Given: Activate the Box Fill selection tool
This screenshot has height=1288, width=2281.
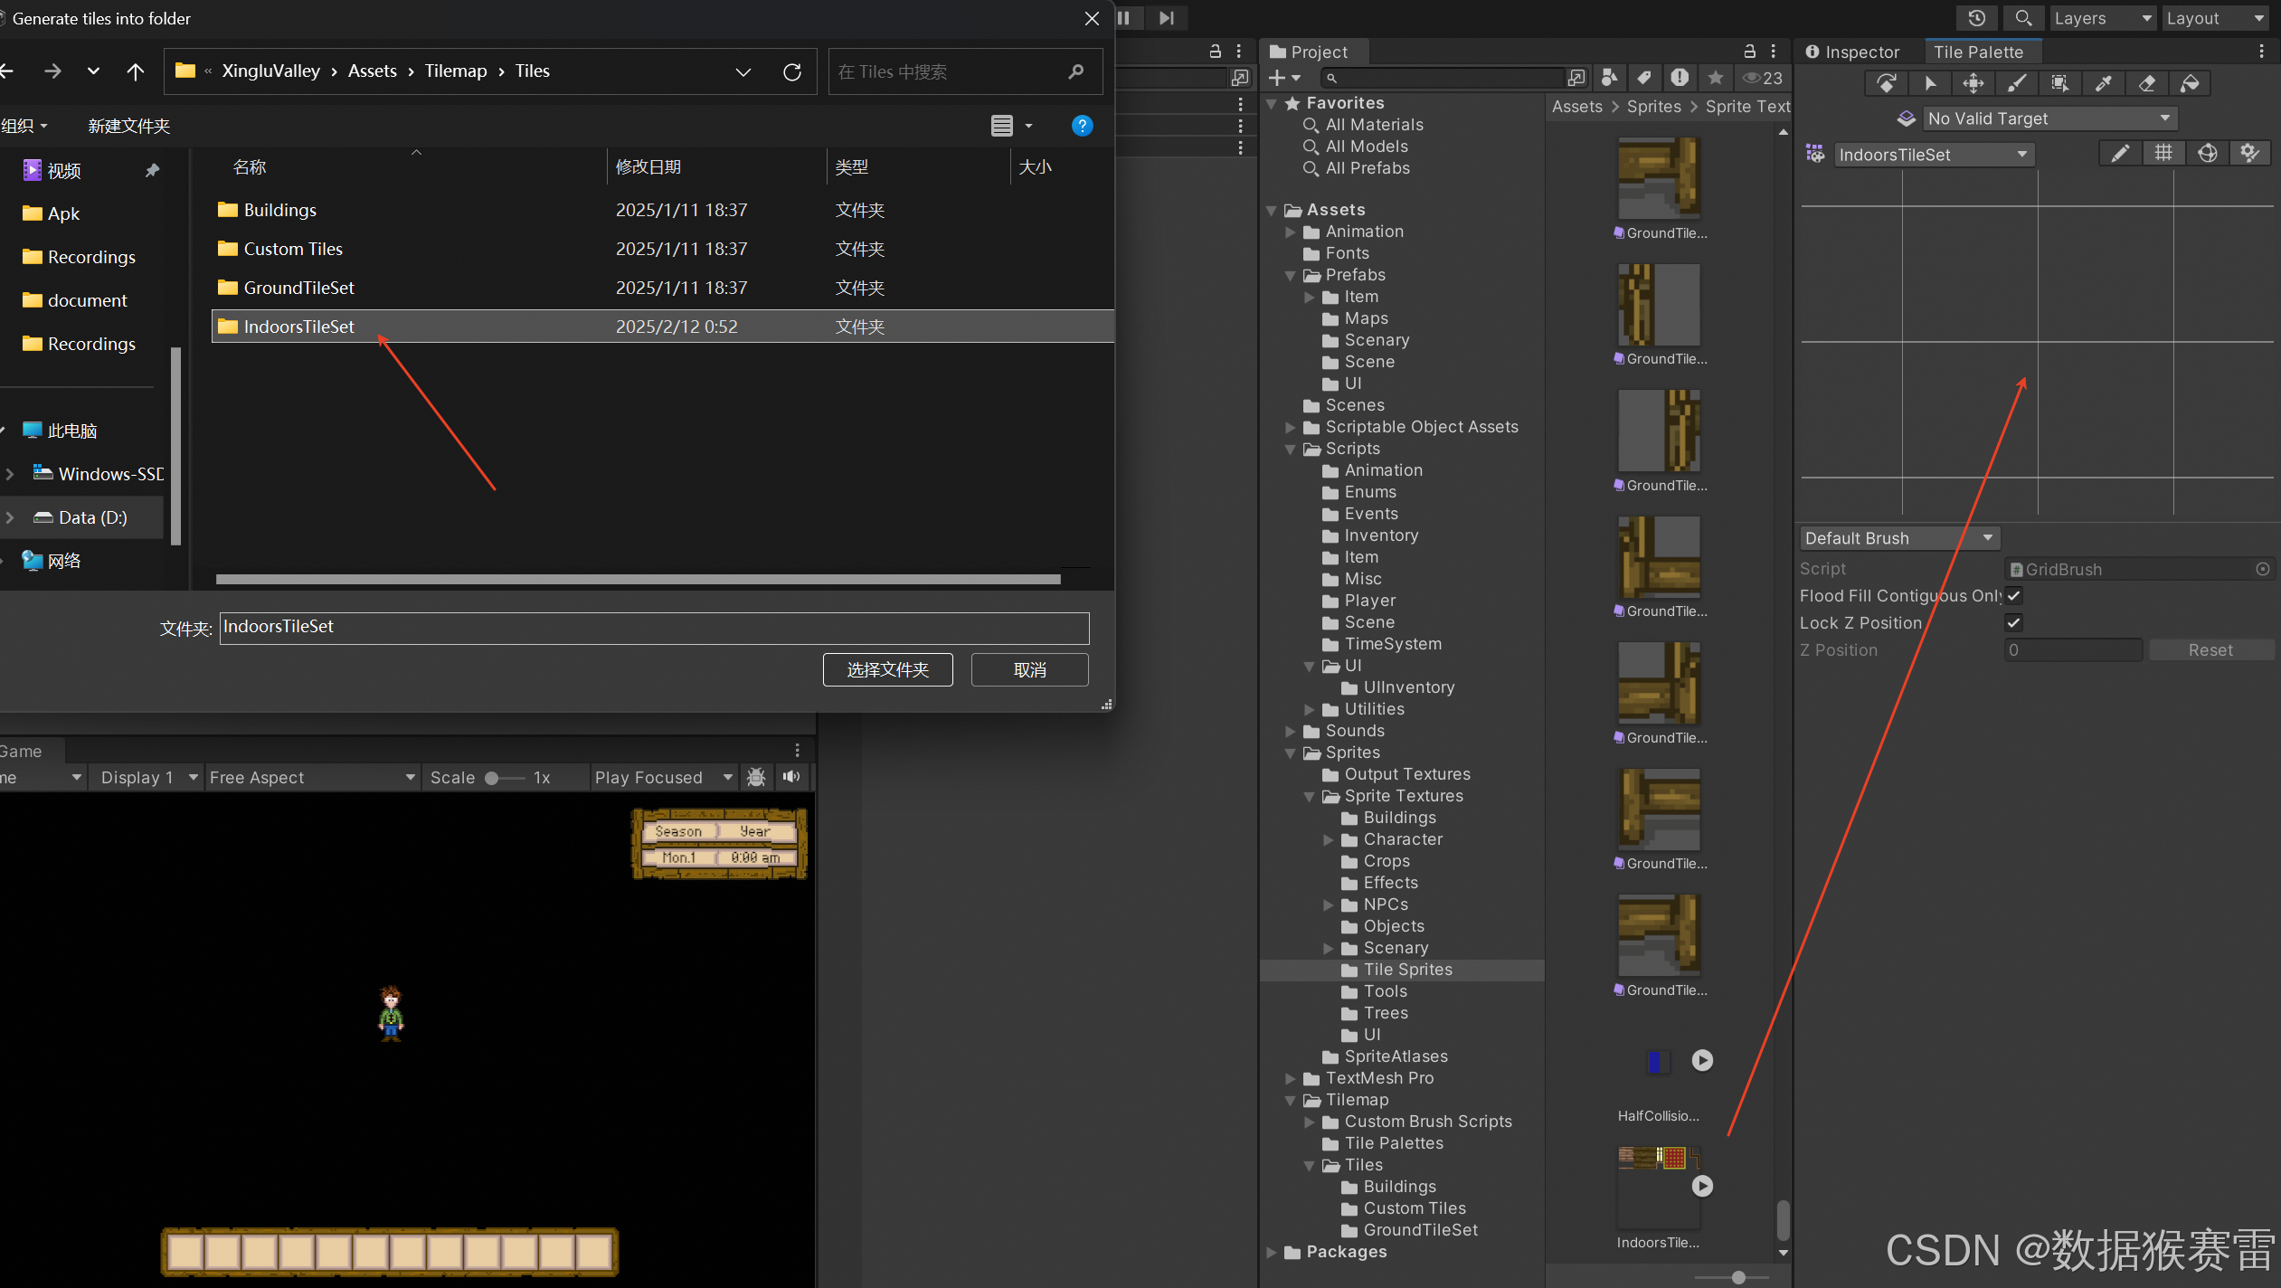Looking at the screenshot, I should 2059,83.
